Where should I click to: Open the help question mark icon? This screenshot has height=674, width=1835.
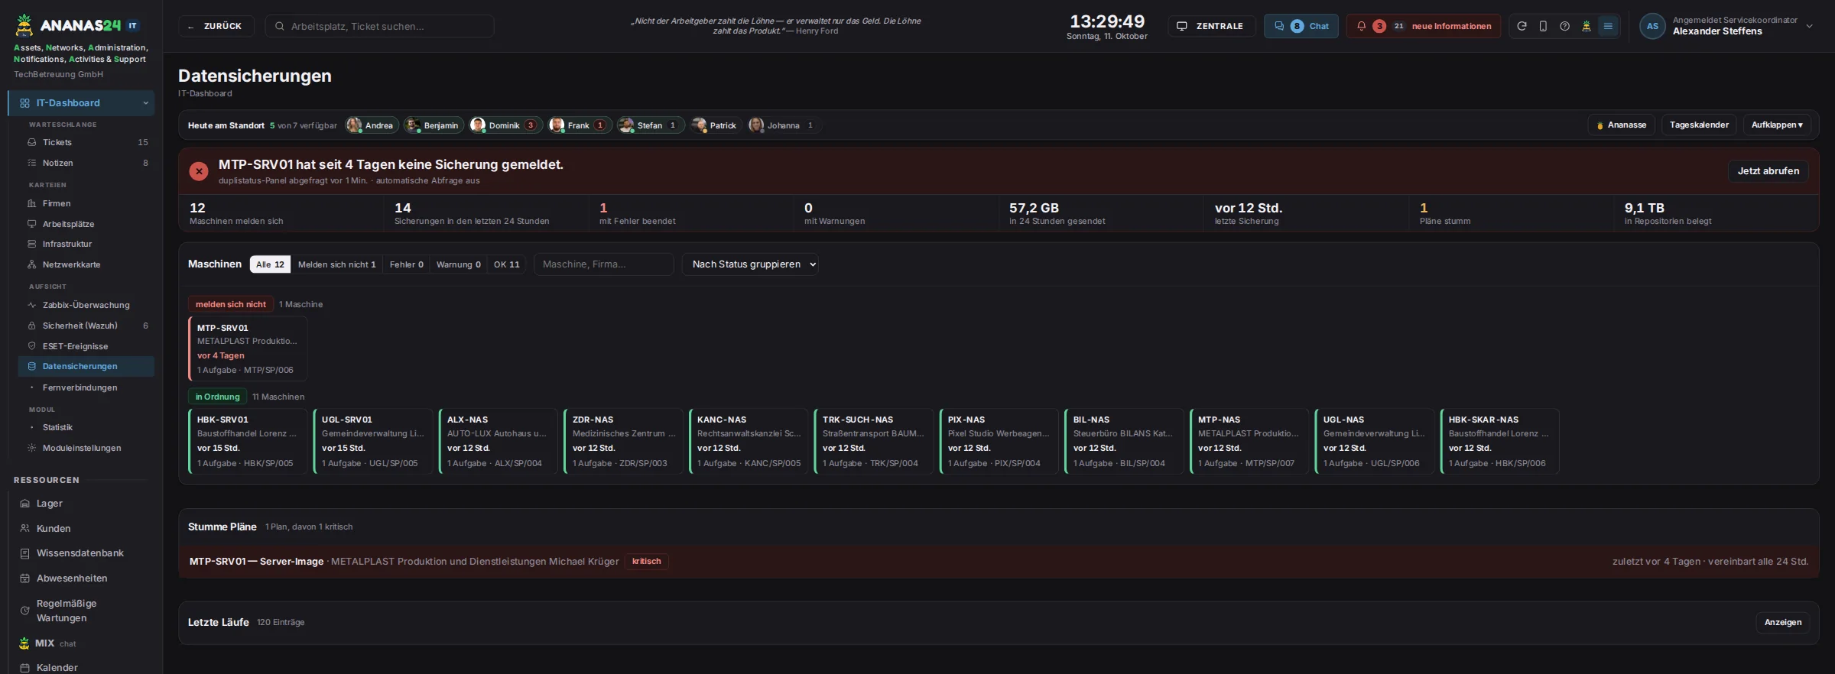1564,26
